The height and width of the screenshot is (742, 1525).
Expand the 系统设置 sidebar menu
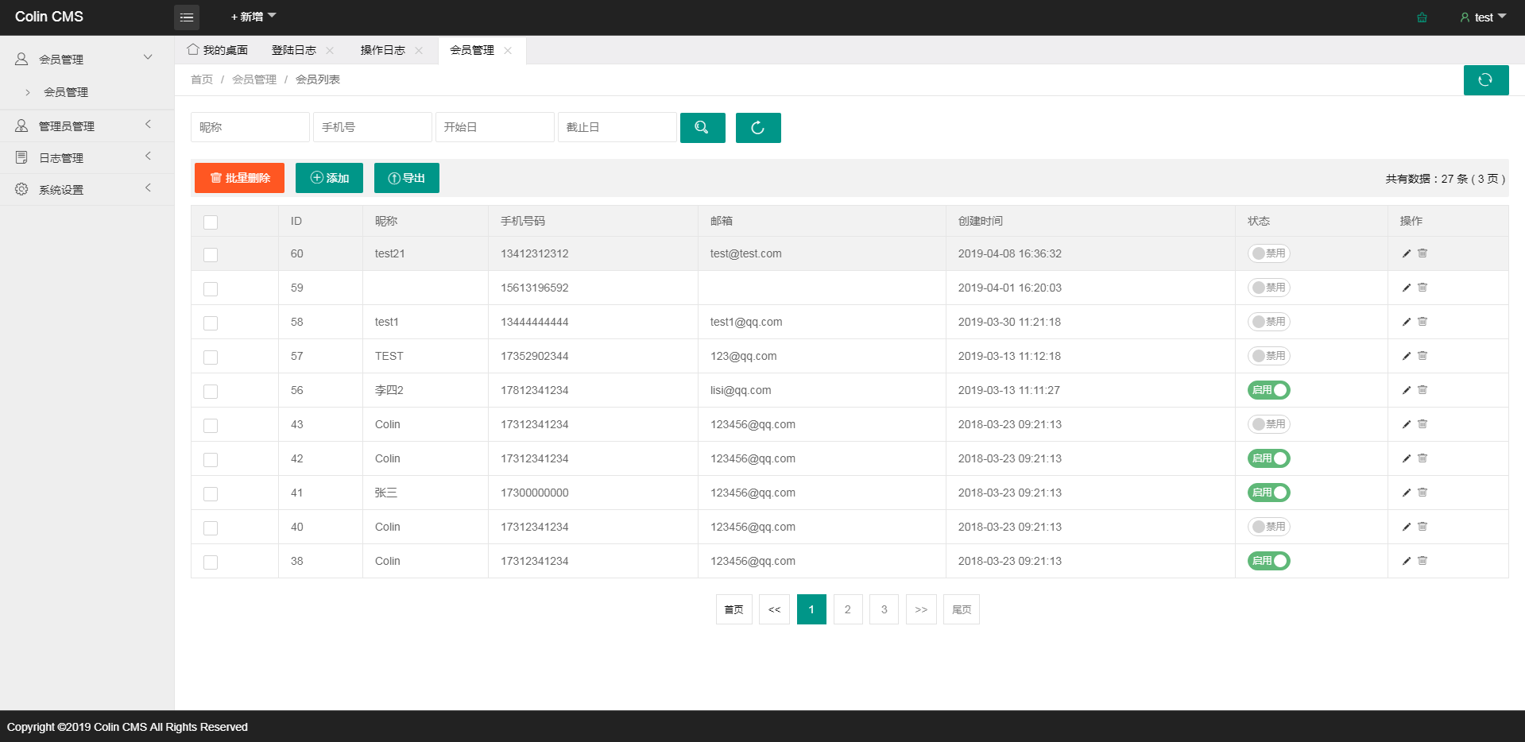click(87, 189)
